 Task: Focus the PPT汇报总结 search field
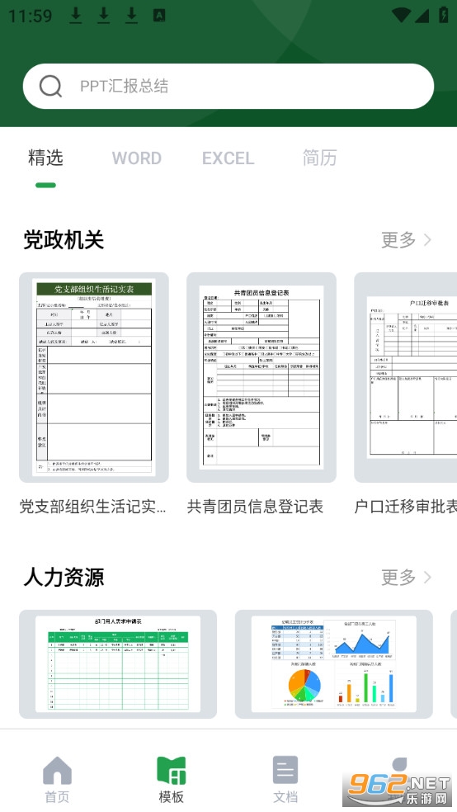(x=228, y=87)
